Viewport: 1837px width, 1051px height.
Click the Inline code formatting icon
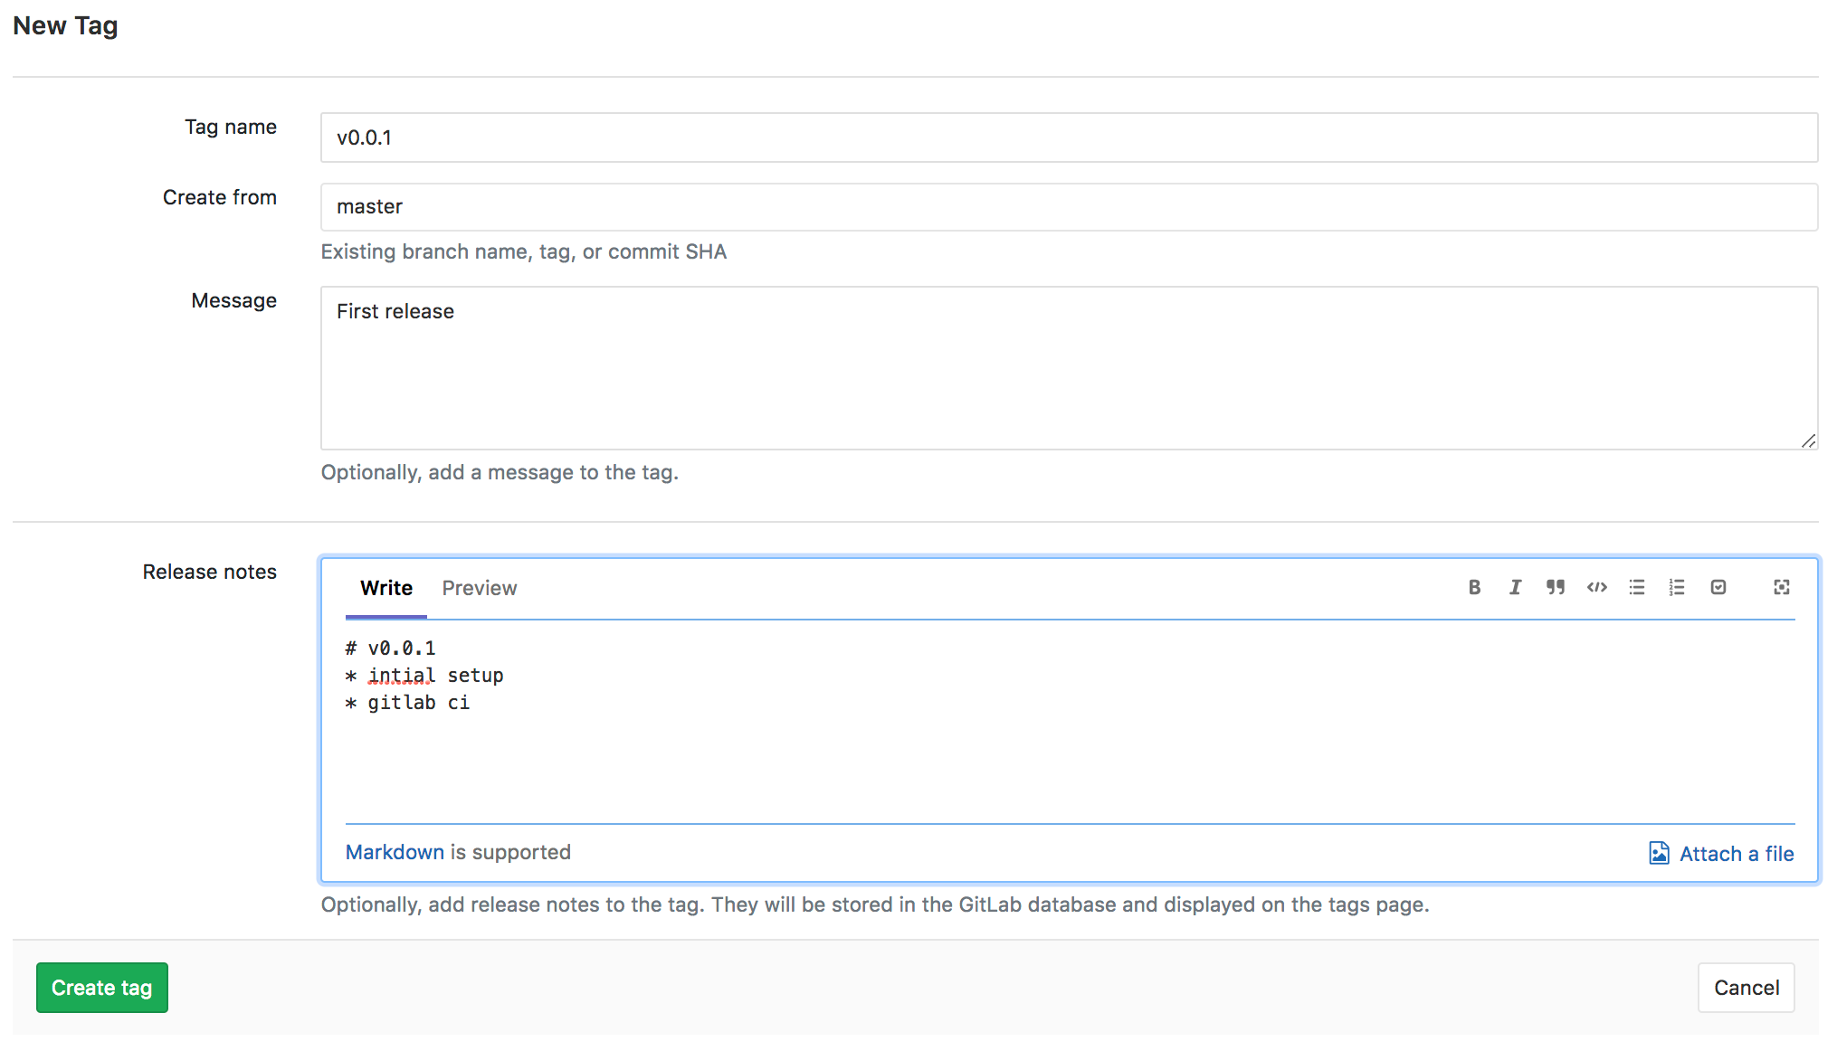click(x=1594, y=587)
